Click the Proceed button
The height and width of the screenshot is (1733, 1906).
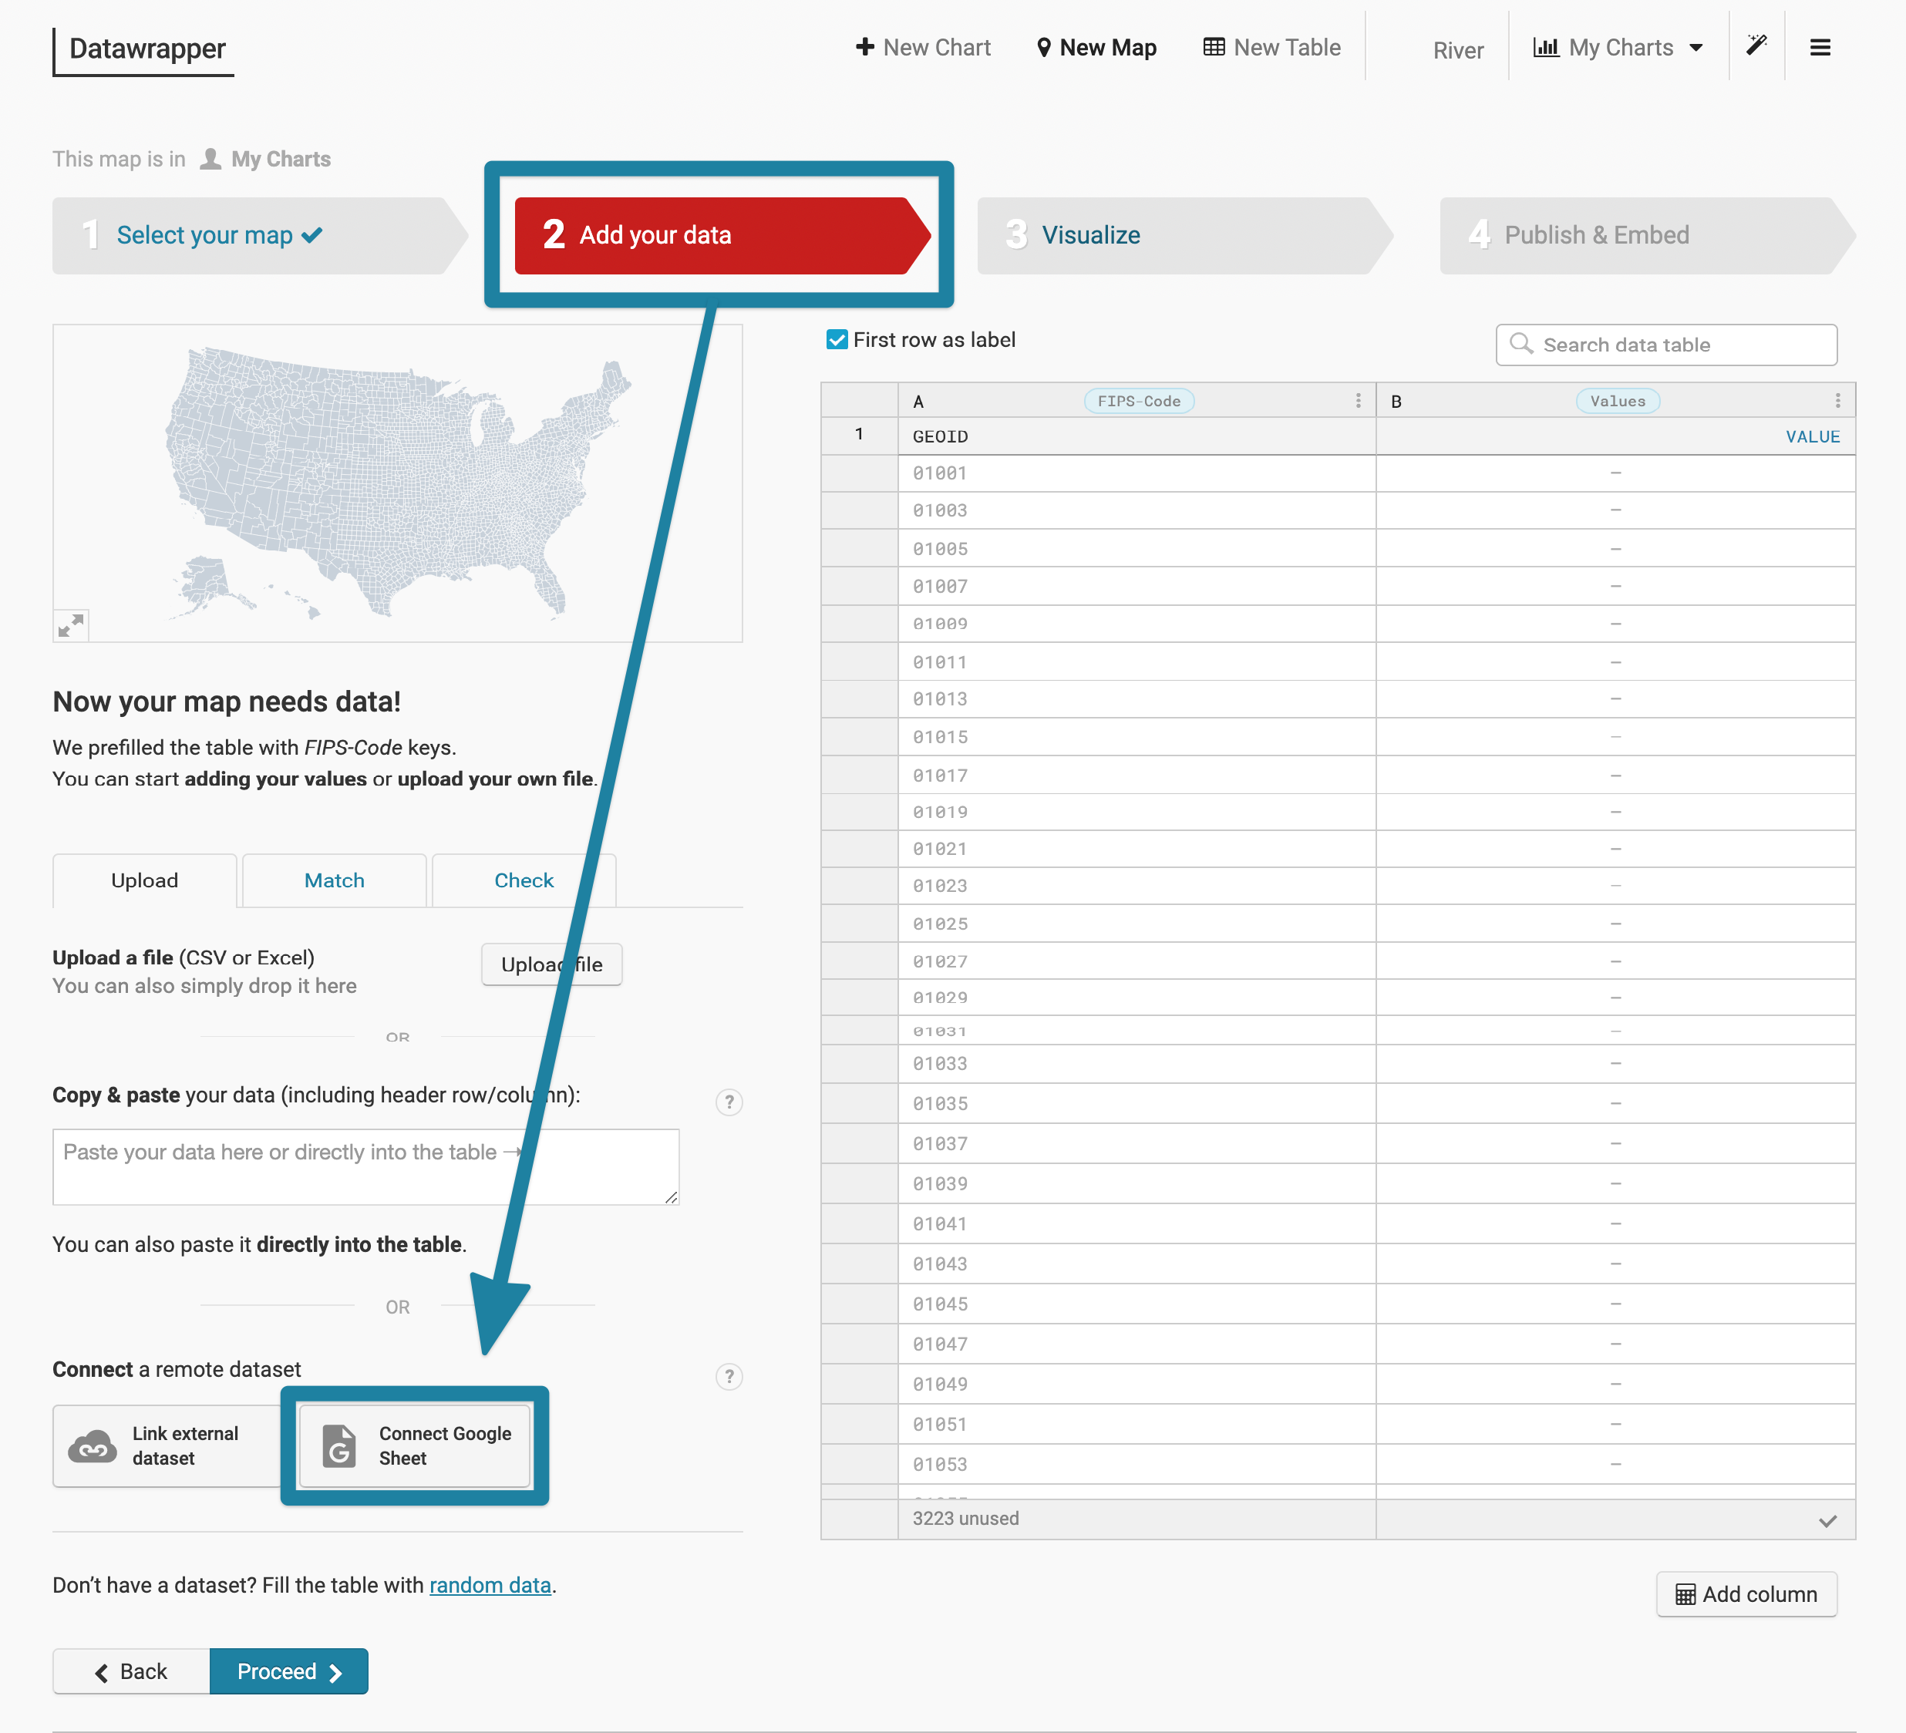click(288, 1671)
